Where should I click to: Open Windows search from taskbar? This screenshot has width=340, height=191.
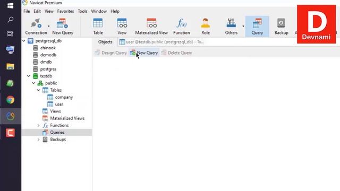[10, 20]
